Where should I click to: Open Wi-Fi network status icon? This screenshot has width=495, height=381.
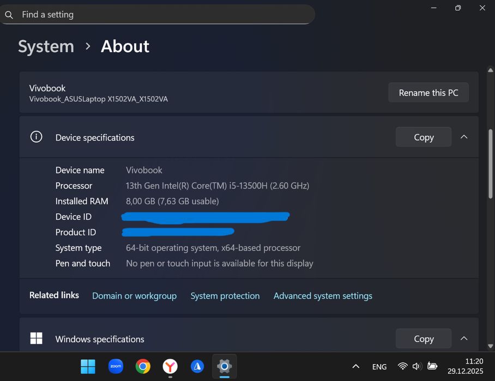tap(402, 366)
